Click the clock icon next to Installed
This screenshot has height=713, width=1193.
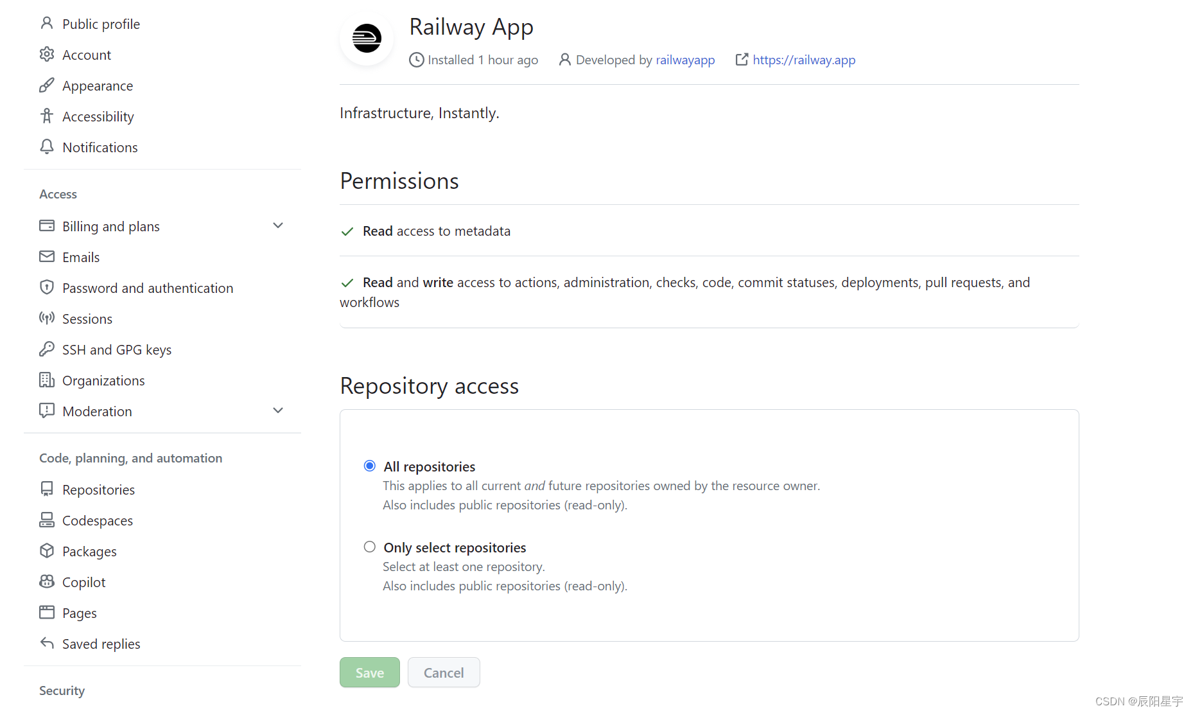(x=417, y=60)
